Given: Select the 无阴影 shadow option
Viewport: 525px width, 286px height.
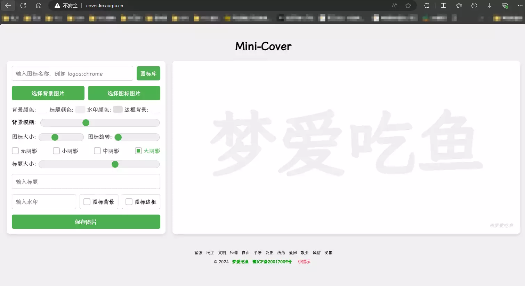Looking at the screenshot, I should pyautogui.click(x=15, y=151).
